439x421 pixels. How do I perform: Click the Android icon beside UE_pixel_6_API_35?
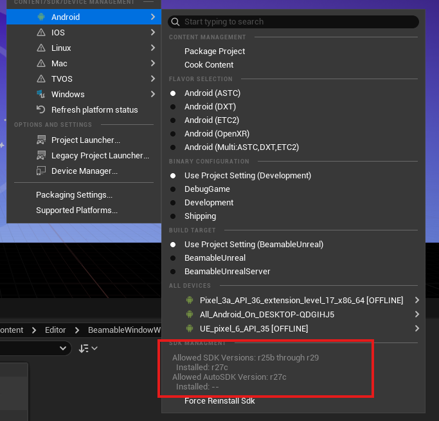(189, 329)
